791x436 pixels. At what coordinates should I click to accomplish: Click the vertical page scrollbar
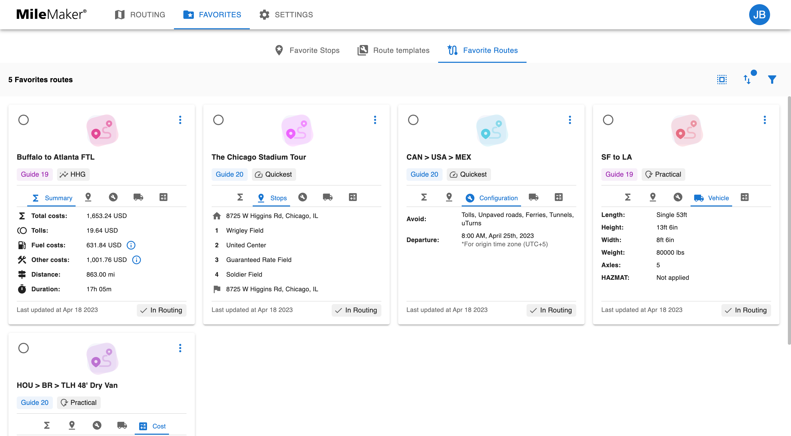click(x=789, y=221)
